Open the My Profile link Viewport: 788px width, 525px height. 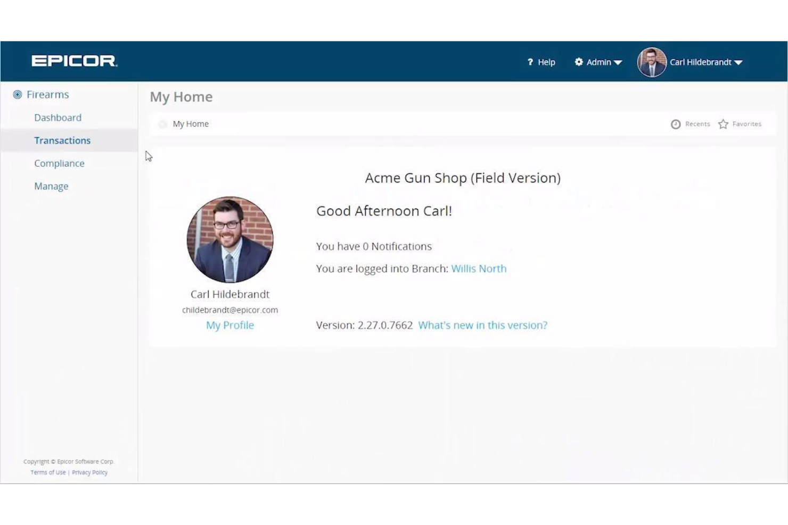[230, 325]
